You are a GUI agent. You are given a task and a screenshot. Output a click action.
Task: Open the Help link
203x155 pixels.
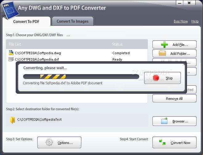click(195, 21)
